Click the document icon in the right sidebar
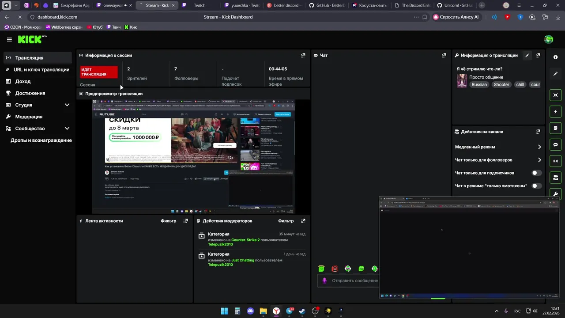Image resolution: width=565 pixels, height=318 pixels. (x=556, y=128)
